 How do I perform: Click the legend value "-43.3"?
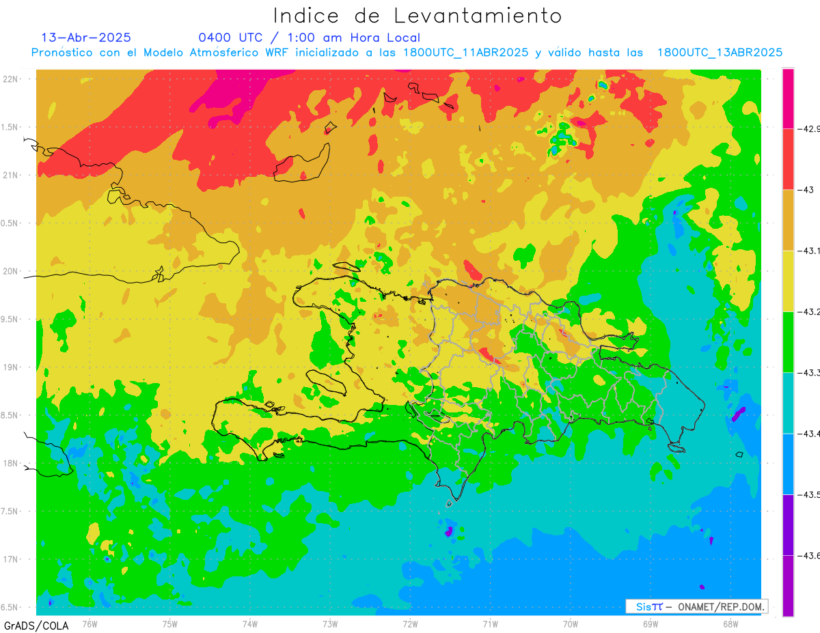808,372
